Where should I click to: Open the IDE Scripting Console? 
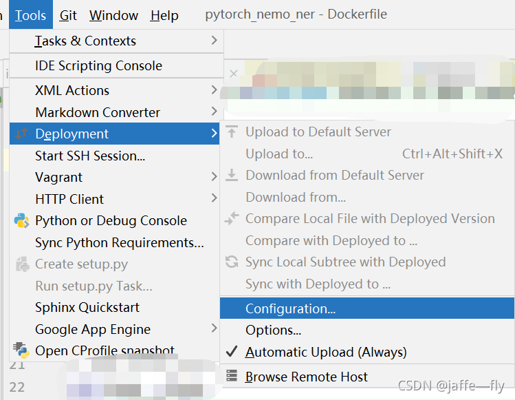point(98,66)
